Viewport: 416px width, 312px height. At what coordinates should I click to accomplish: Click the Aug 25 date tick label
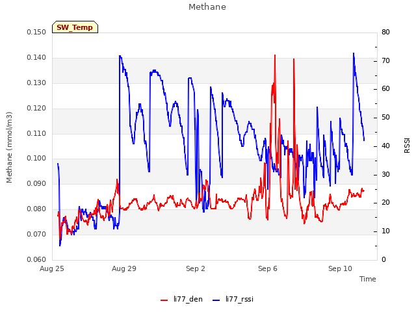click(x=52, y=268)
